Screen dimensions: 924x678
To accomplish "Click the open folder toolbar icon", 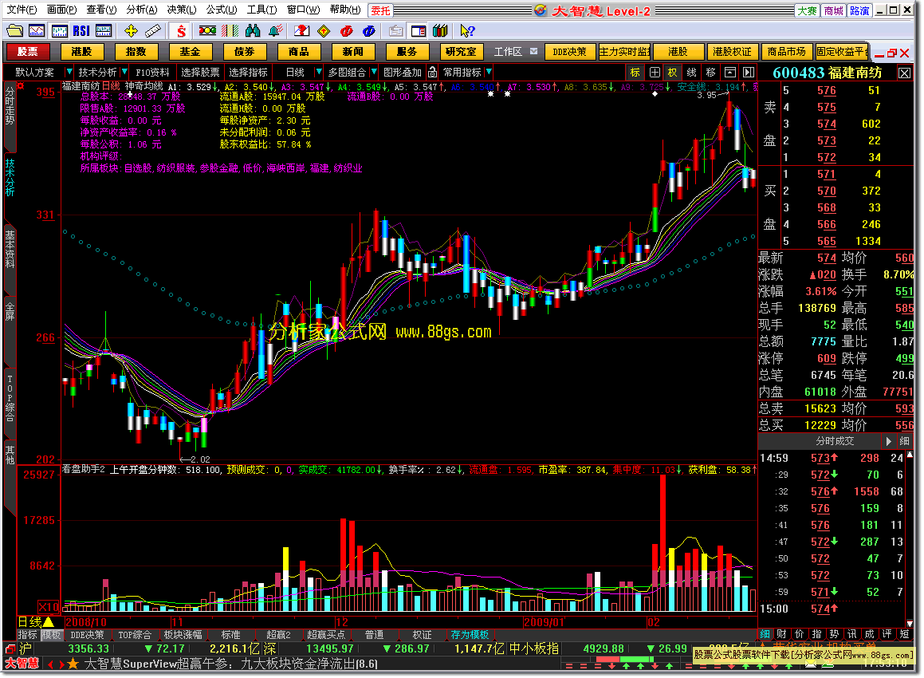I will [14, 30].
